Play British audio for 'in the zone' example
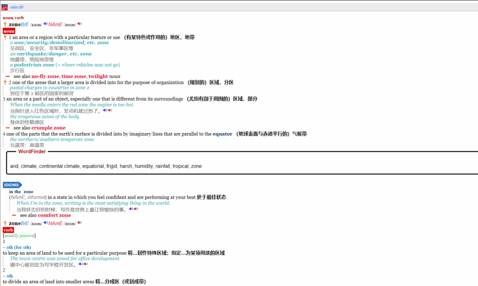The width and height of the screenshot is (478, 286). [131, 209]
